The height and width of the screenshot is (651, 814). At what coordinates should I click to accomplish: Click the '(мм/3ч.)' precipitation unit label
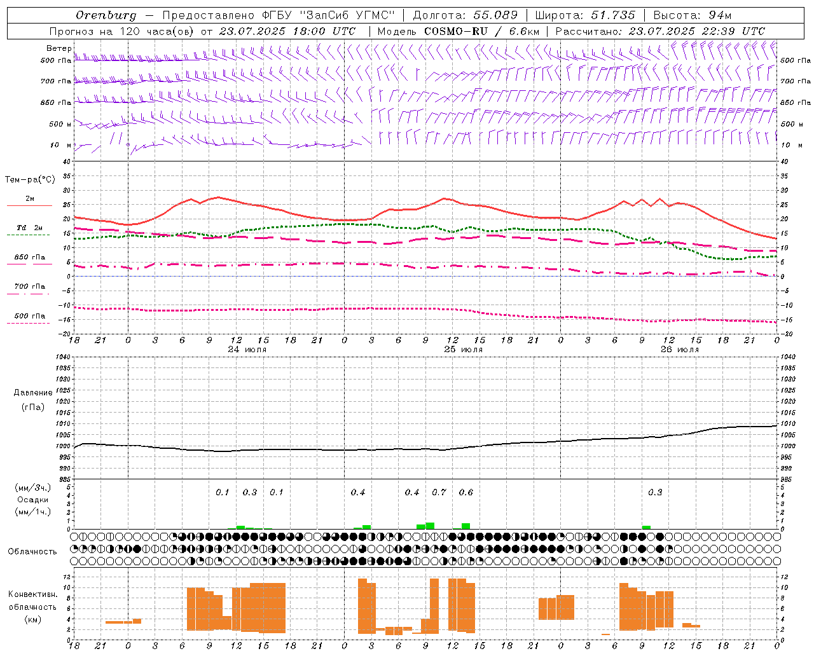[33, 488]
